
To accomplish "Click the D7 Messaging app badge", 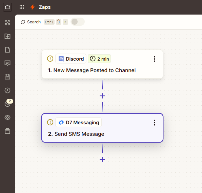I will (x=78, y=122).
